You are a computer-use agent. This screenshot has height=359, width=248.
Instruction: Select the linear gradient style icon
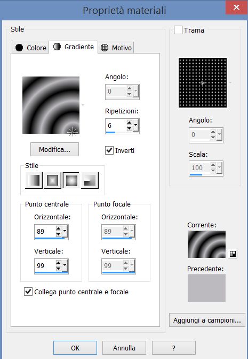tap(34, 180)
